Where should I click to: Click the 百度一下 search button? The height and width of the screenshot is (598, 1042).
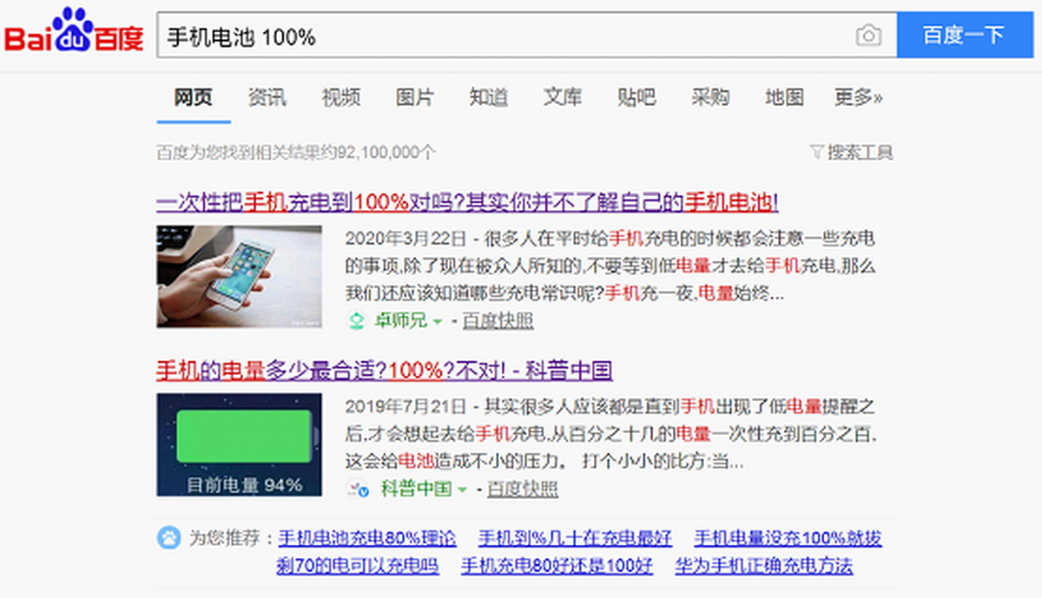964,36
